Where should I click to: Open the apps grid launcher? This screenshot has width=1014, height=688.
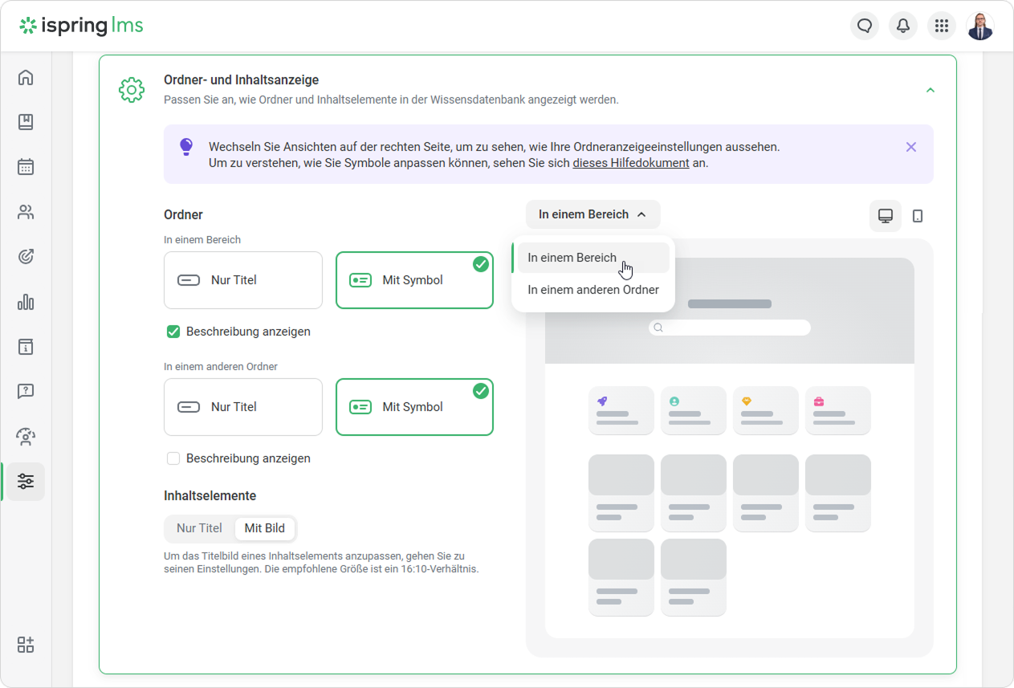pyautogui.click(x=942, y=26)
